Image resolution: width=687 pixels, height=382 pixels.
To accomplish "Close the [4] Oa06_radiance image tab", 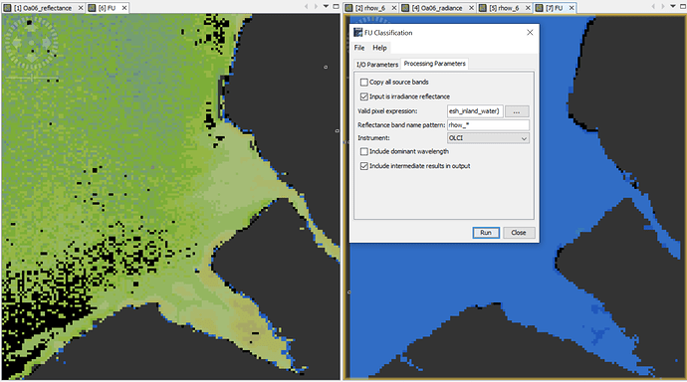I will tap(471, 8).
